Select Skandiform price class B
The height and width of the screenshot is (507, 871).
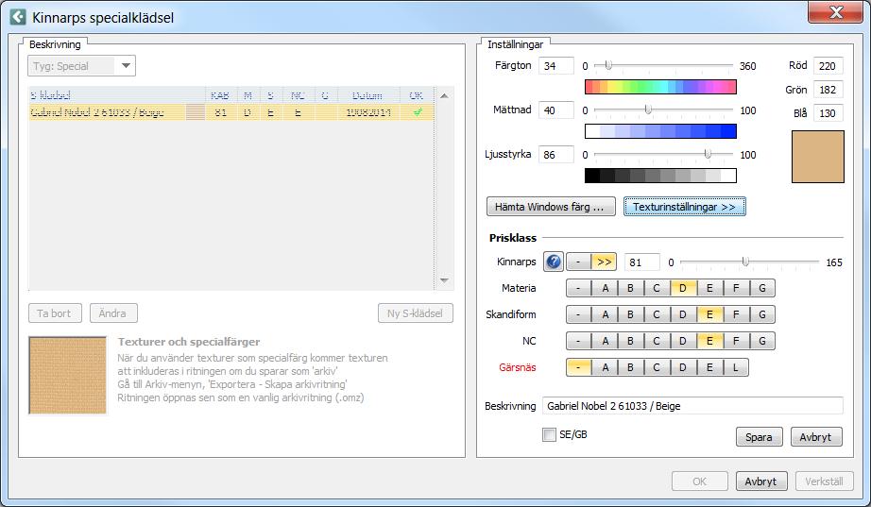[630, 314]
